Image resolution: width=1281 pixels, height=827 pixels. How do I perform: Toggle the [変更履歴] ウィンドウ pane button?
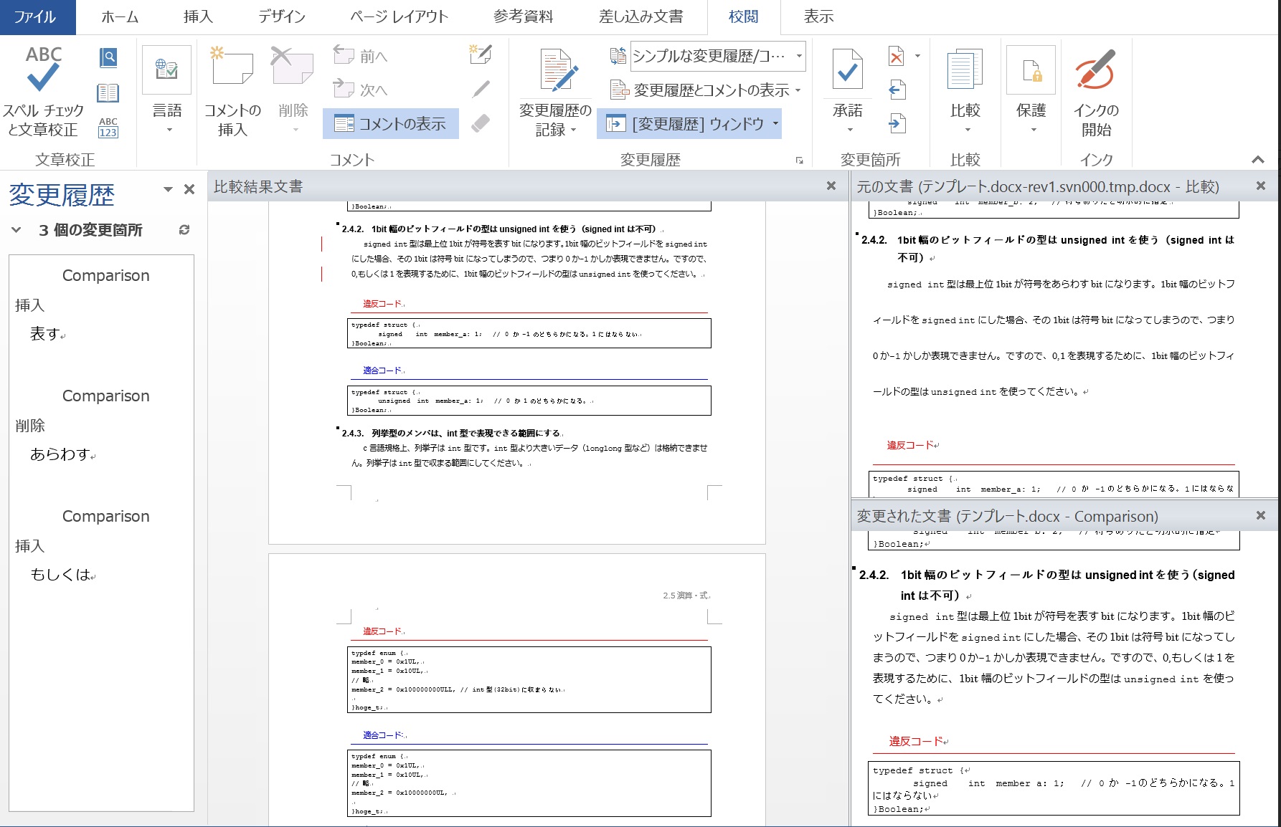click(685, 124)
